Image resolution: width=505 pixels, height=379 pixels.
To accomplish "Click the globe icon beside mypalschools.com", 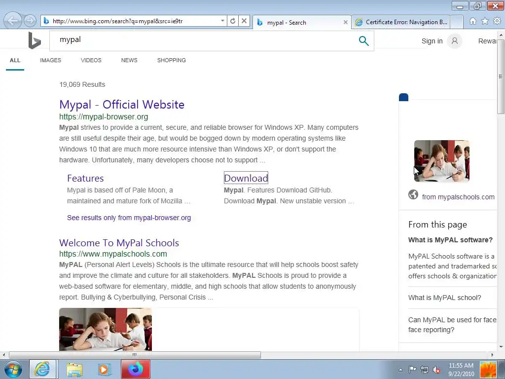I will [413, 194].
